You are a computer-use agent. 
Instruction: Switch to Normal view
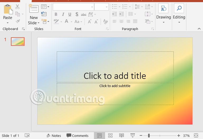click(100, 136)
